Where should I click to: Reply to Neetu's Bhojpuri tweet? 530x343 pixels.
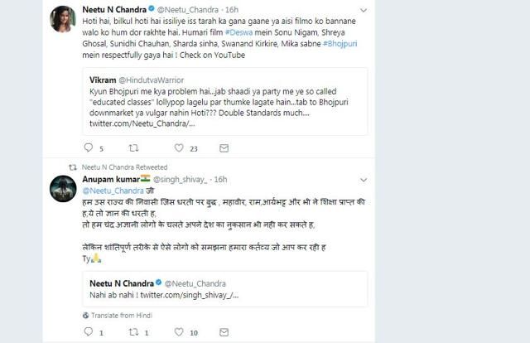(89, 147)
